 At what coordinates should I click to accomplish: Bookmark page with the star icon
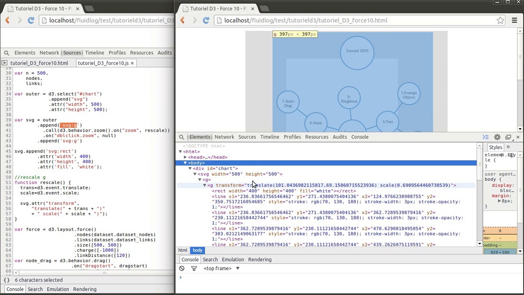[x=500, y=20]
